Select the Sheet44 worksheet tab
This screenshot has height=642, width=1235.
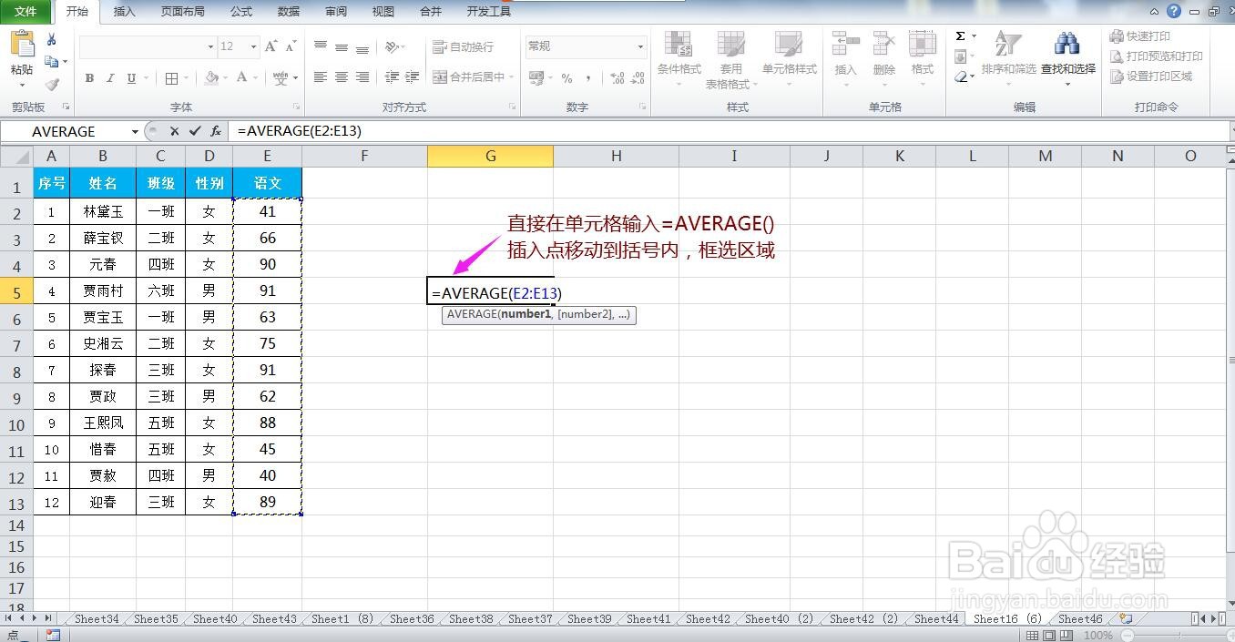(x=936, y=619)
